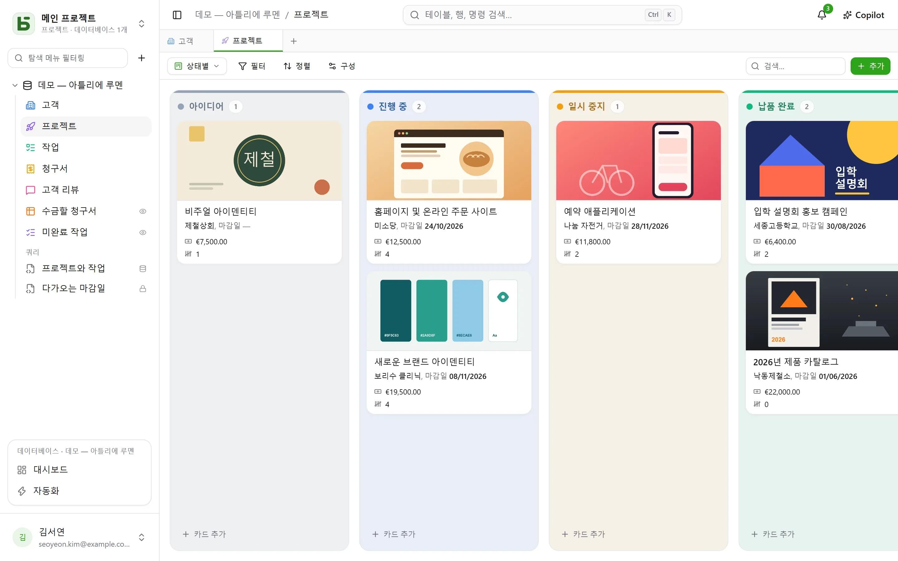Switch to the 고객 tab
The image size is (898, 561).
click(186, 41)
